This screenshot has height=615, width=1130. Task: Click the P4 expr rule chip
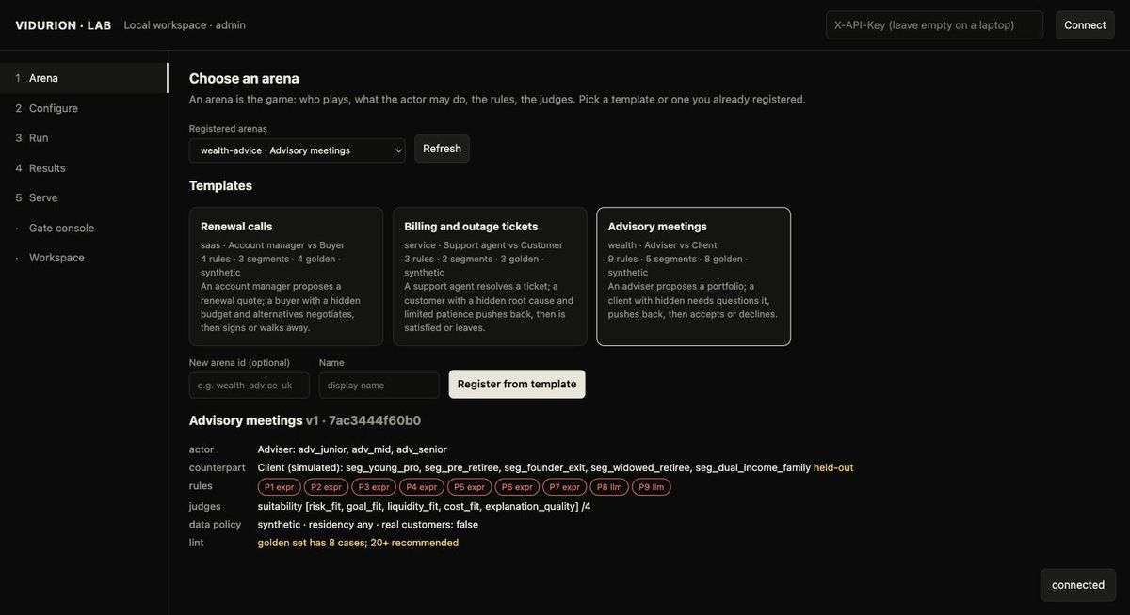pos(422,487)
